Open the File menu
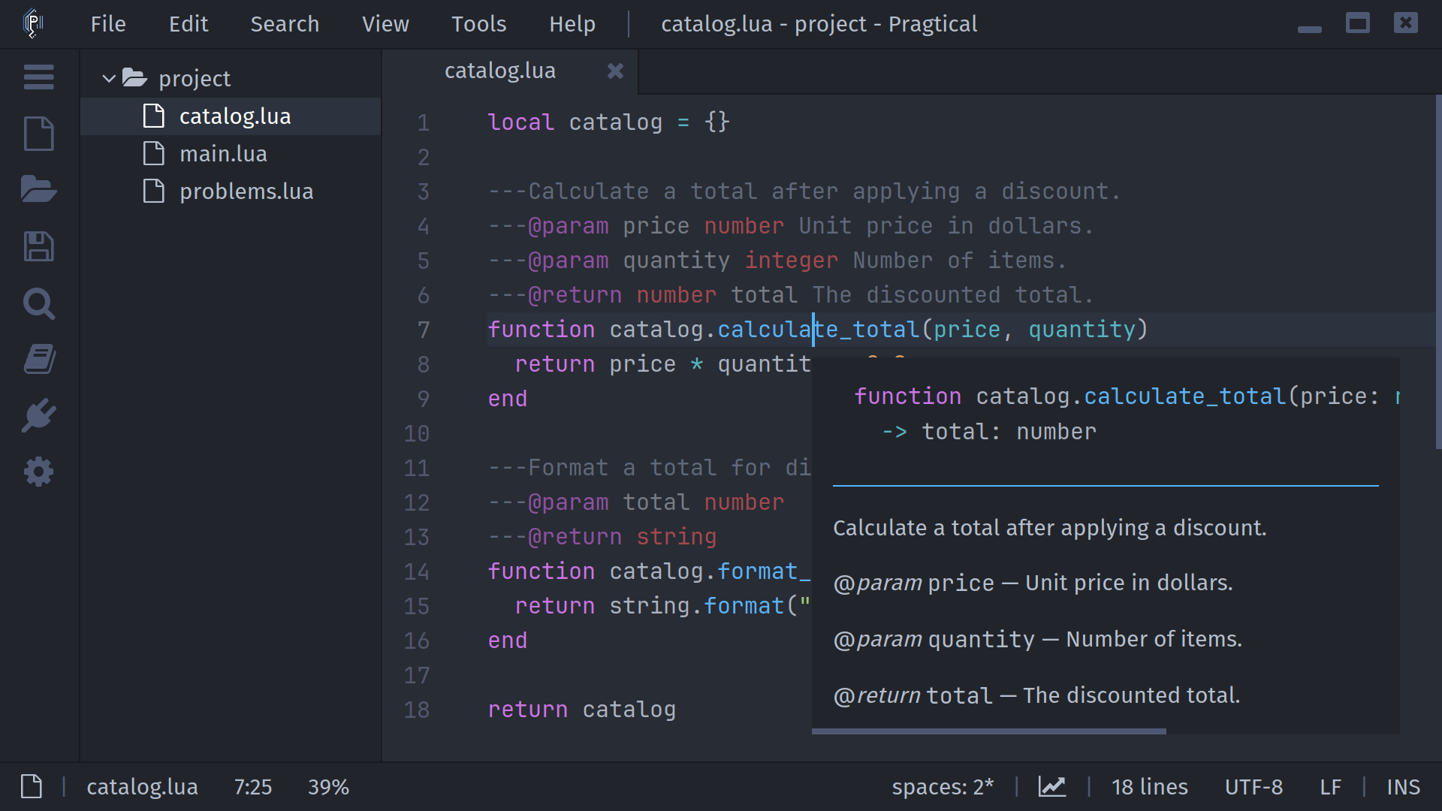 point(108,24)
